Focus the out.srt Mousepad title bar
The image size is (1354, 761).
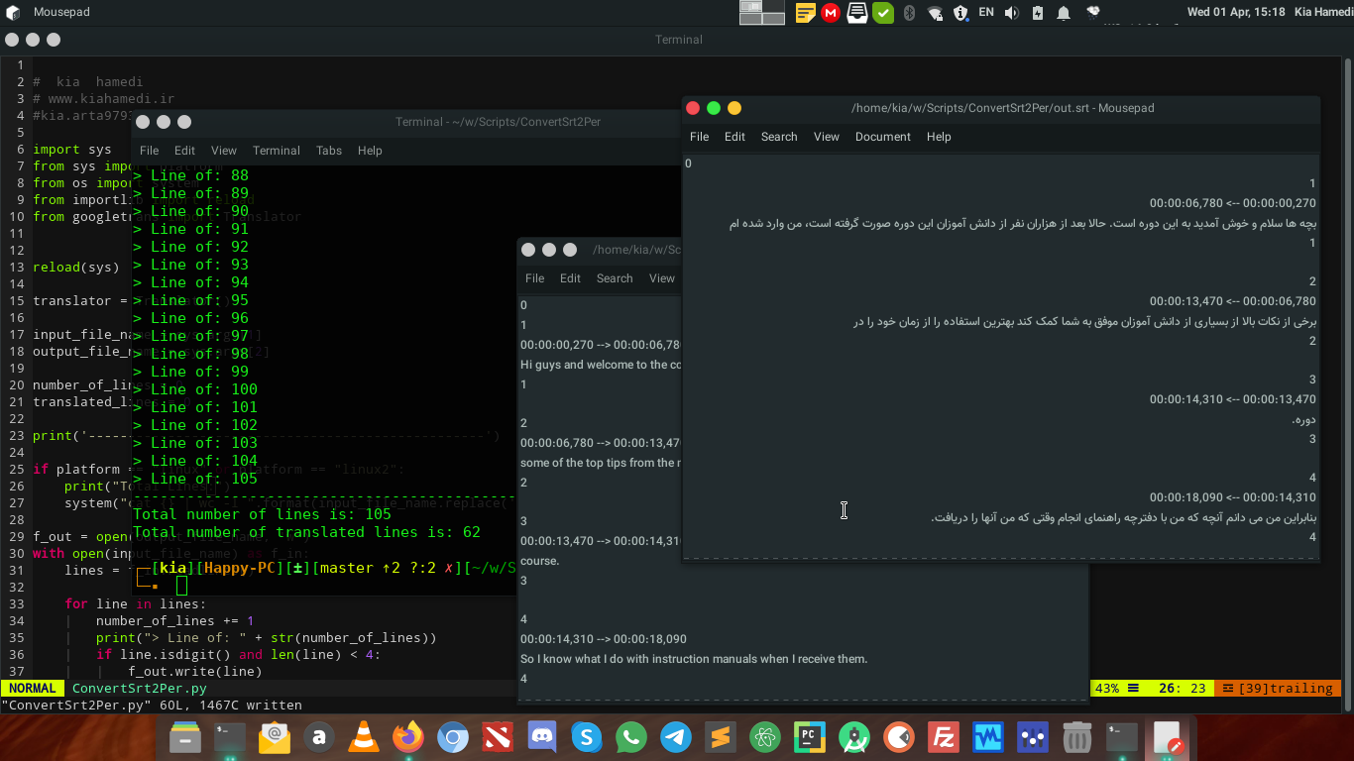point(1001,108)
